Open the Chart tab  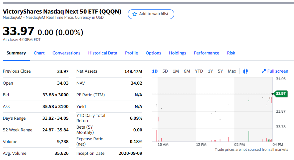39,53
